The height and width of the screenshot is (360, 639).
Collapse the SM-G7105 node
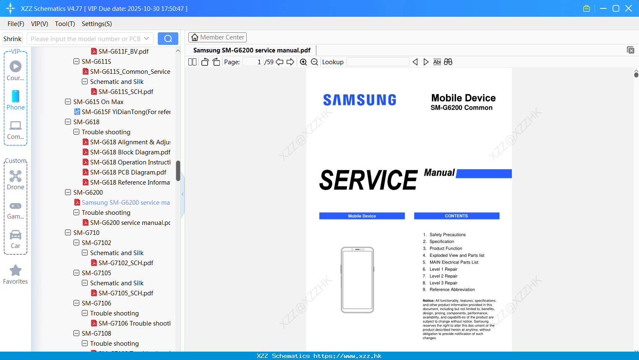pos(76,273)
